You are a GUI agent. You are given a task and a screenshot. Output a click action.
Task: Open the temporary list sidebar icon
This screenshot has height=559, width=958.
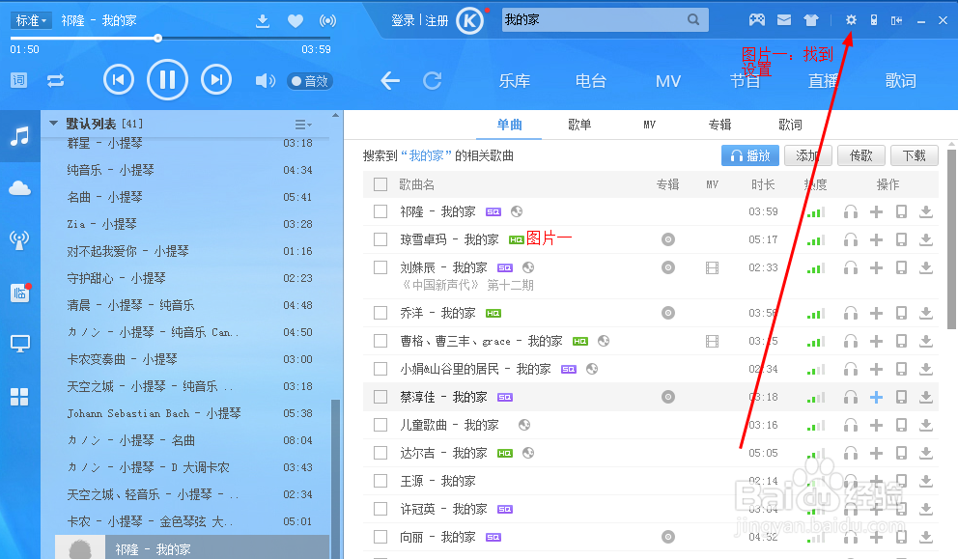19,293
